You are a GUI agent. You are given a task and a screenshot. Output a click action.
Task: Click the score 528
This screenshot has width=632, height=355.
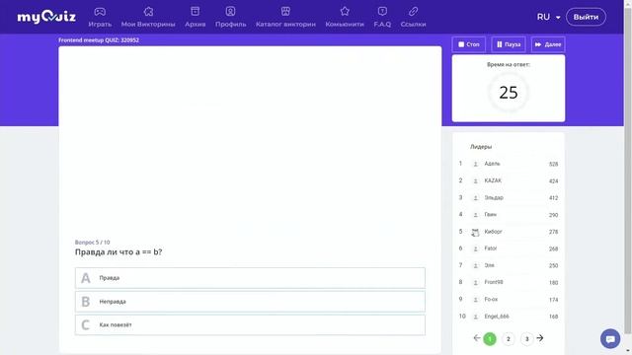coord(553,164)
